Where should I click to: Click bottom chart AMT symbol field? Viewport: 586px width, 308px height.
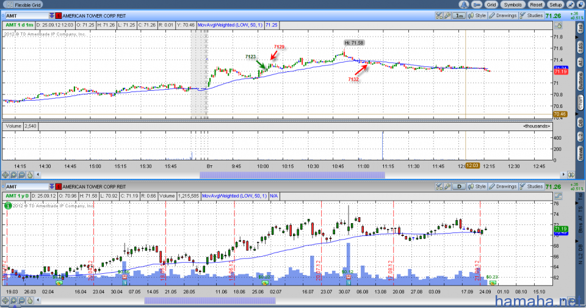[27, 187]
